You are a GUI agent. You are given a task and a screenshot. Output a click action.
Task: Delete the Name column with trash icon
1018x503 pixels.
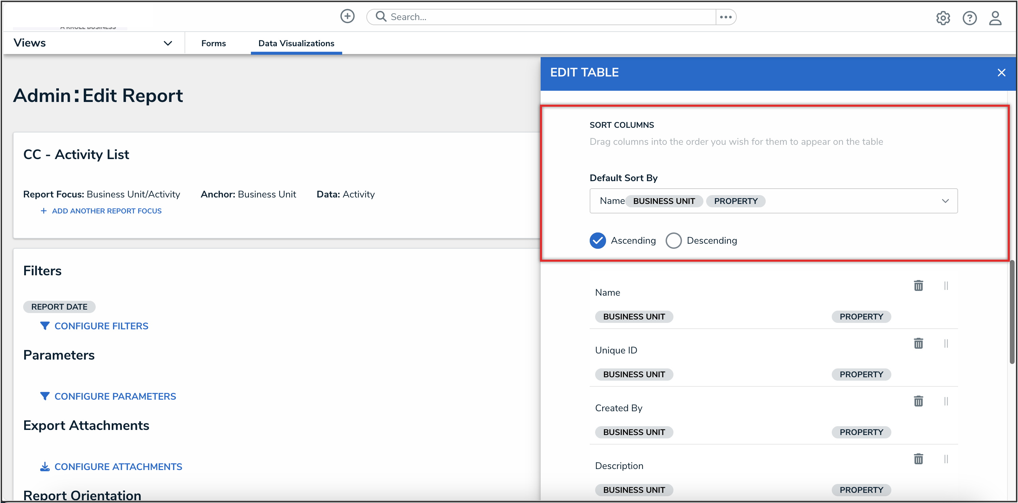point(918,285)
